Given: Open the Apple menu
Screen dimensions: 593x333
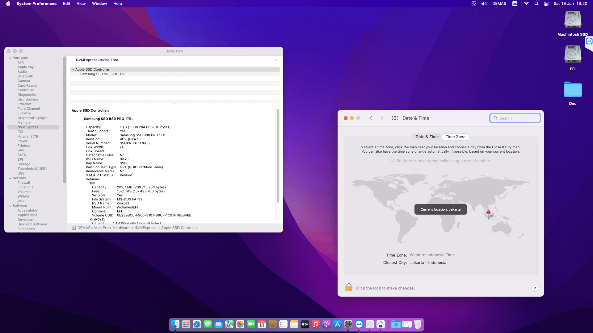Looking at the screenshot, I should pyautogui.click(x=8, y=4).
